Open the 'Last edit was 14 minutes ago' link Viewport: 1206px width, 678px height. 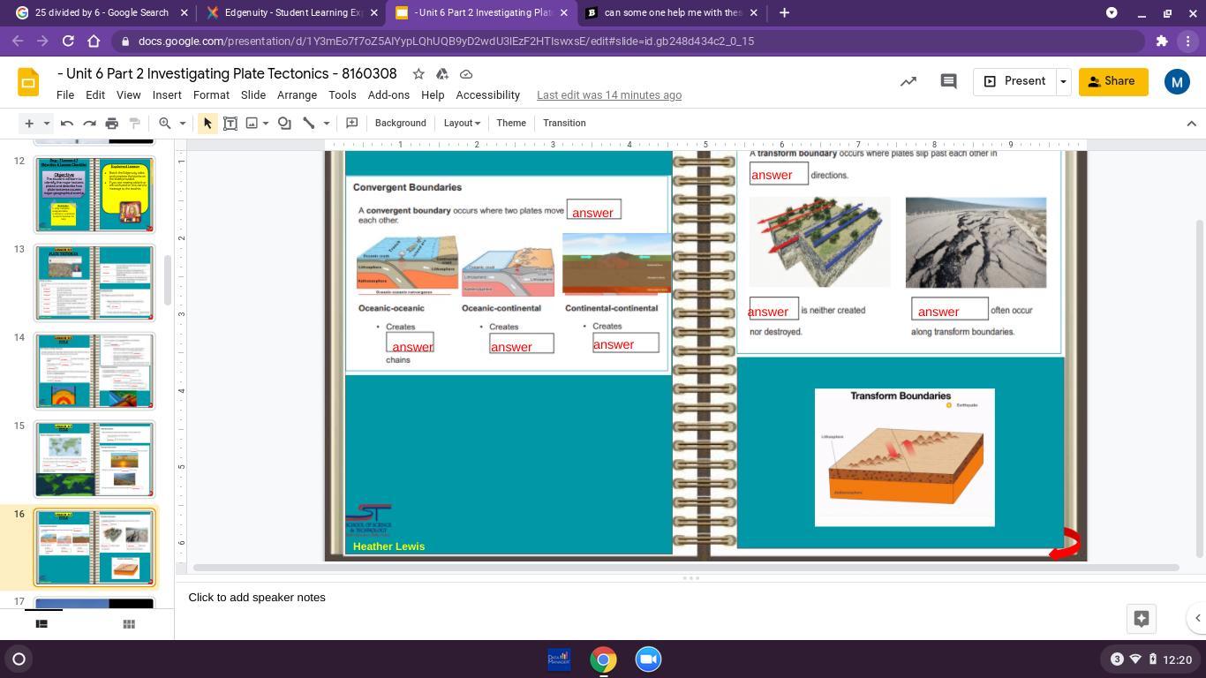(608, 95)
